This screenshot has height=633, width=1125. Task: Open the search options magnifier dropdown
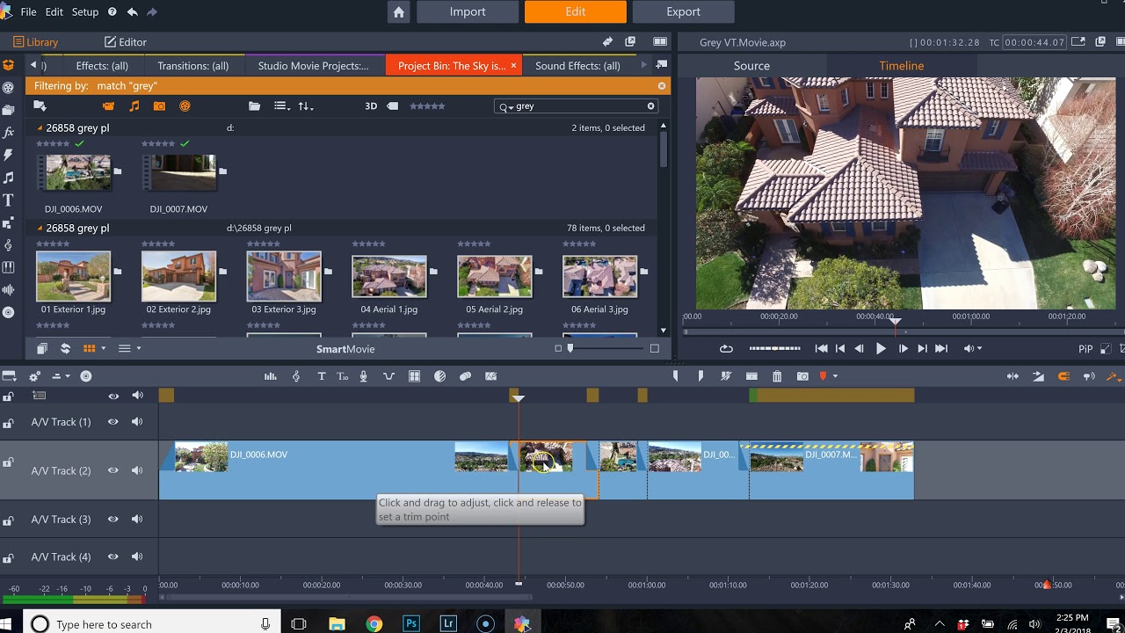(x=506, y=106)
